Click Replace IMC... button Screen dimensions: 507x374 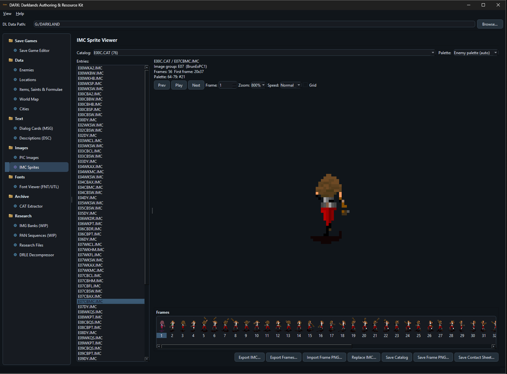[x=364, y=357]
